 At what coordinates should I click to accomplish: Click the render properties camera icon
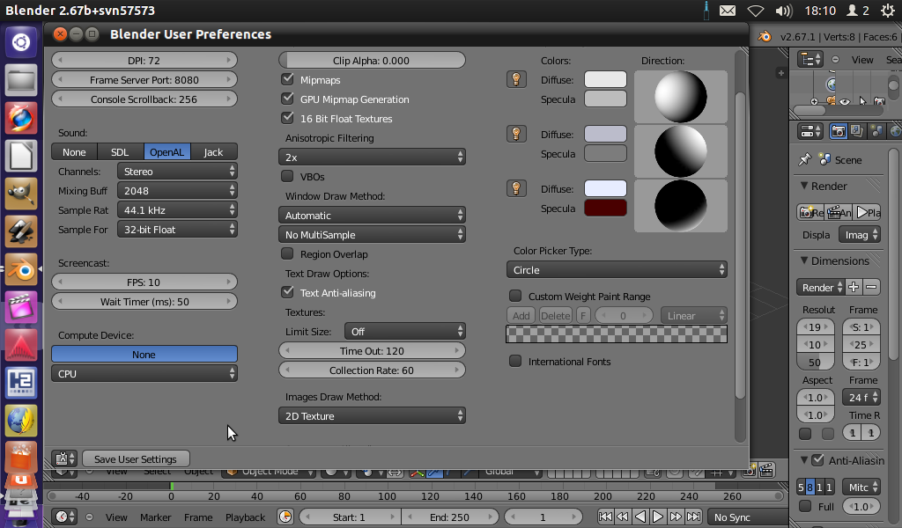click(839, 131)
